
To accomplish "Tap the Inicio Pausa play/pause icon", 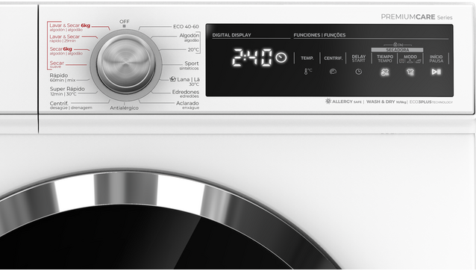I will point(436,72).
